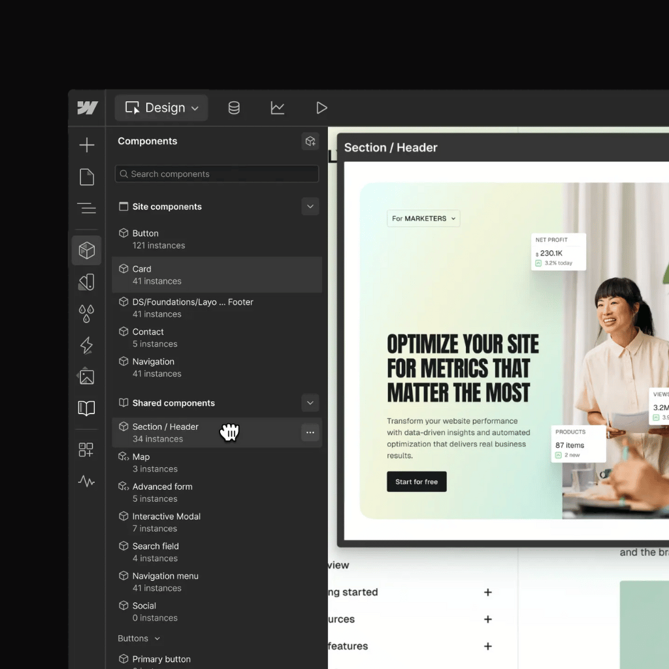This screenshot has height=669, width=669.
Task: Select the Map component
Action: 217,463
